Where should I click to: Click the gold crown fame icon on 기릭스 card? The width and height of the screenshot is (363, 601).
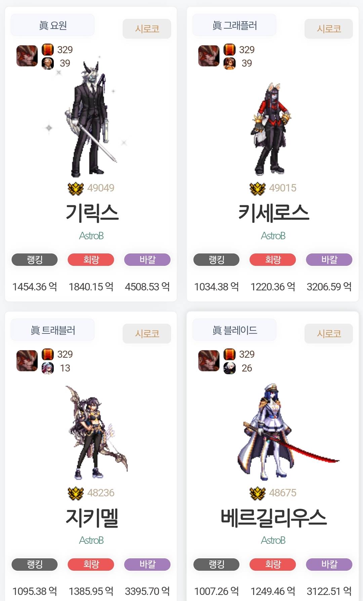76,188
